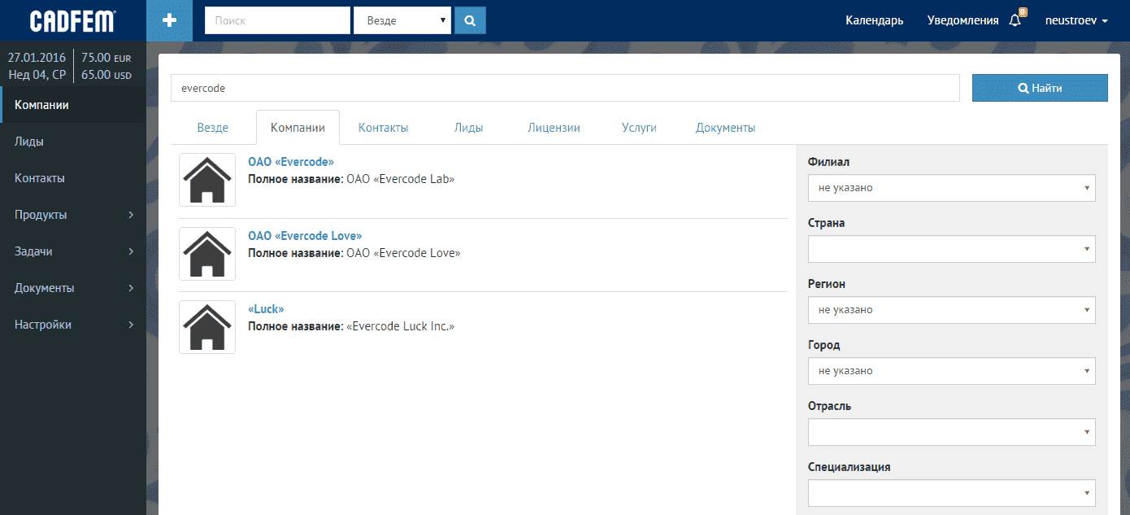1130x515 pixels.
Task: Open the ОАО «Evercode» company link
Action: pyautogui.click(x=291, y=162)
